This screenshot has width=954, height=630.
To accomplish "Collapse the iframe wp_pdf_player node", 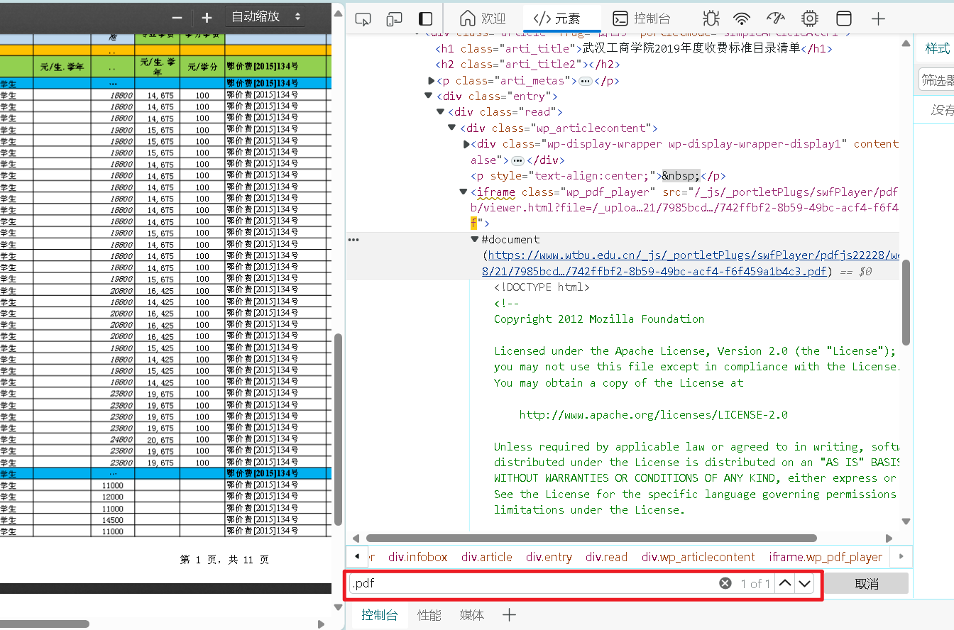I will coord(464,192).
